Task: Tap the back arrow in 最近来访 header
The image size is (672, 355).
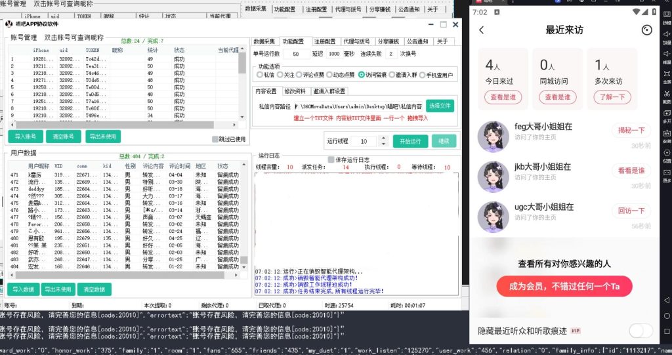Action: tap(482, 30)
